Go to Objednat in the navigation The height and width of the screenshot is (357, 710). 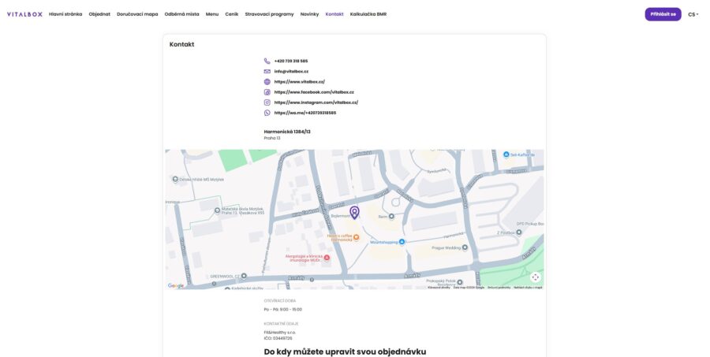99,14
